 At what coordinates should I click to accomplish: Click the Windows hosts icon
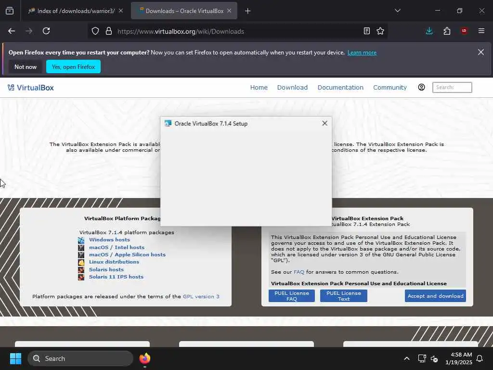(81, 240)
